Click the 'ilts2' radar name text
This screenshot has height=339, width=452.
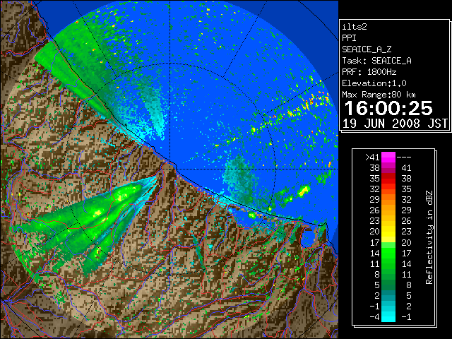click(x=355, y=27)
